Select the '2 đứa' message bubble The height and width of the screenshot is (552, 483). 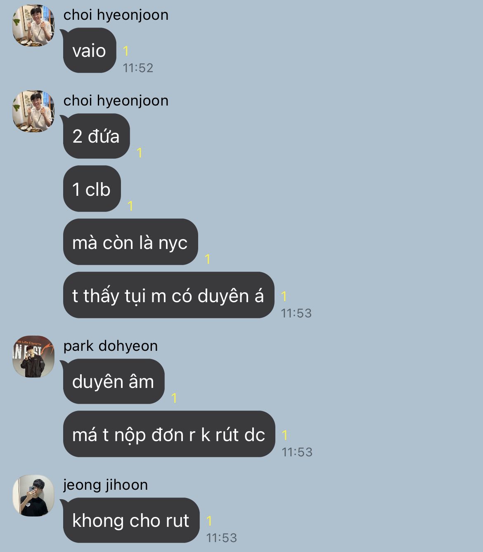pyautogui.click(x=96, y=136)
